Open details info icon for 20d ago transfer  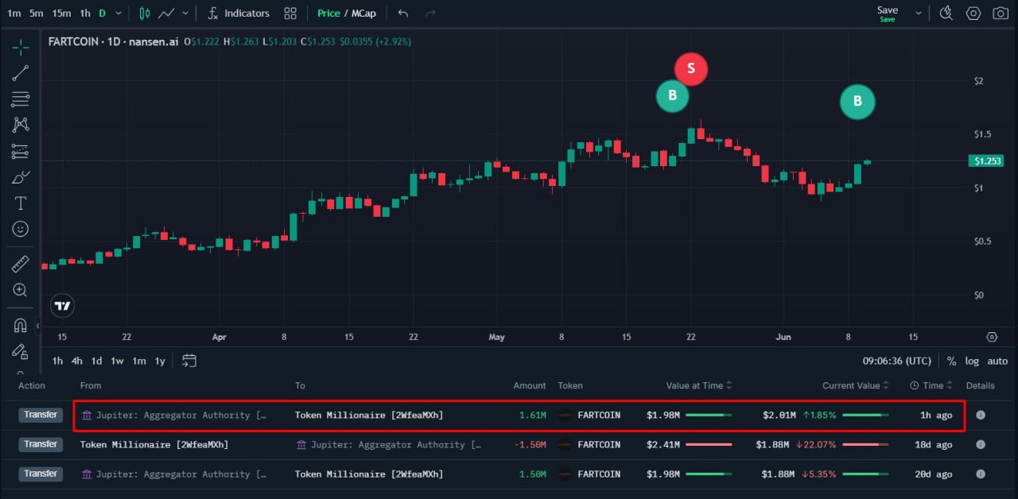coord(980,474)
